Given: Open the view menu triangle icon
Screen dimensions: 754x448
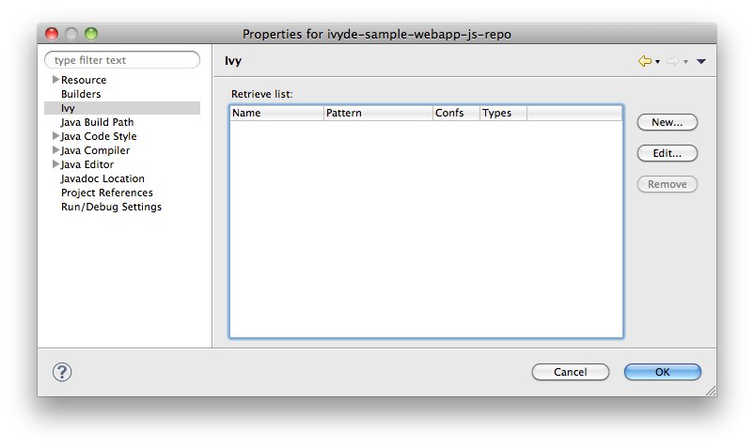Looking at the screenshot, I should click(701, 61).
